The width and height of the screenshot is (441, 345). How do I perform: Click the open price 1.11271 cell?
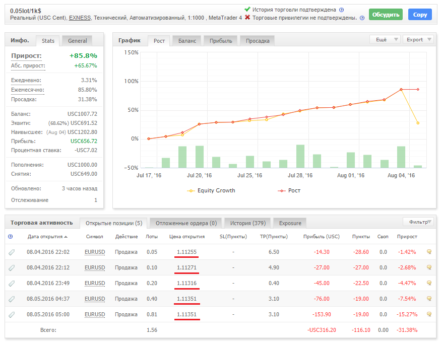point(187,267)
